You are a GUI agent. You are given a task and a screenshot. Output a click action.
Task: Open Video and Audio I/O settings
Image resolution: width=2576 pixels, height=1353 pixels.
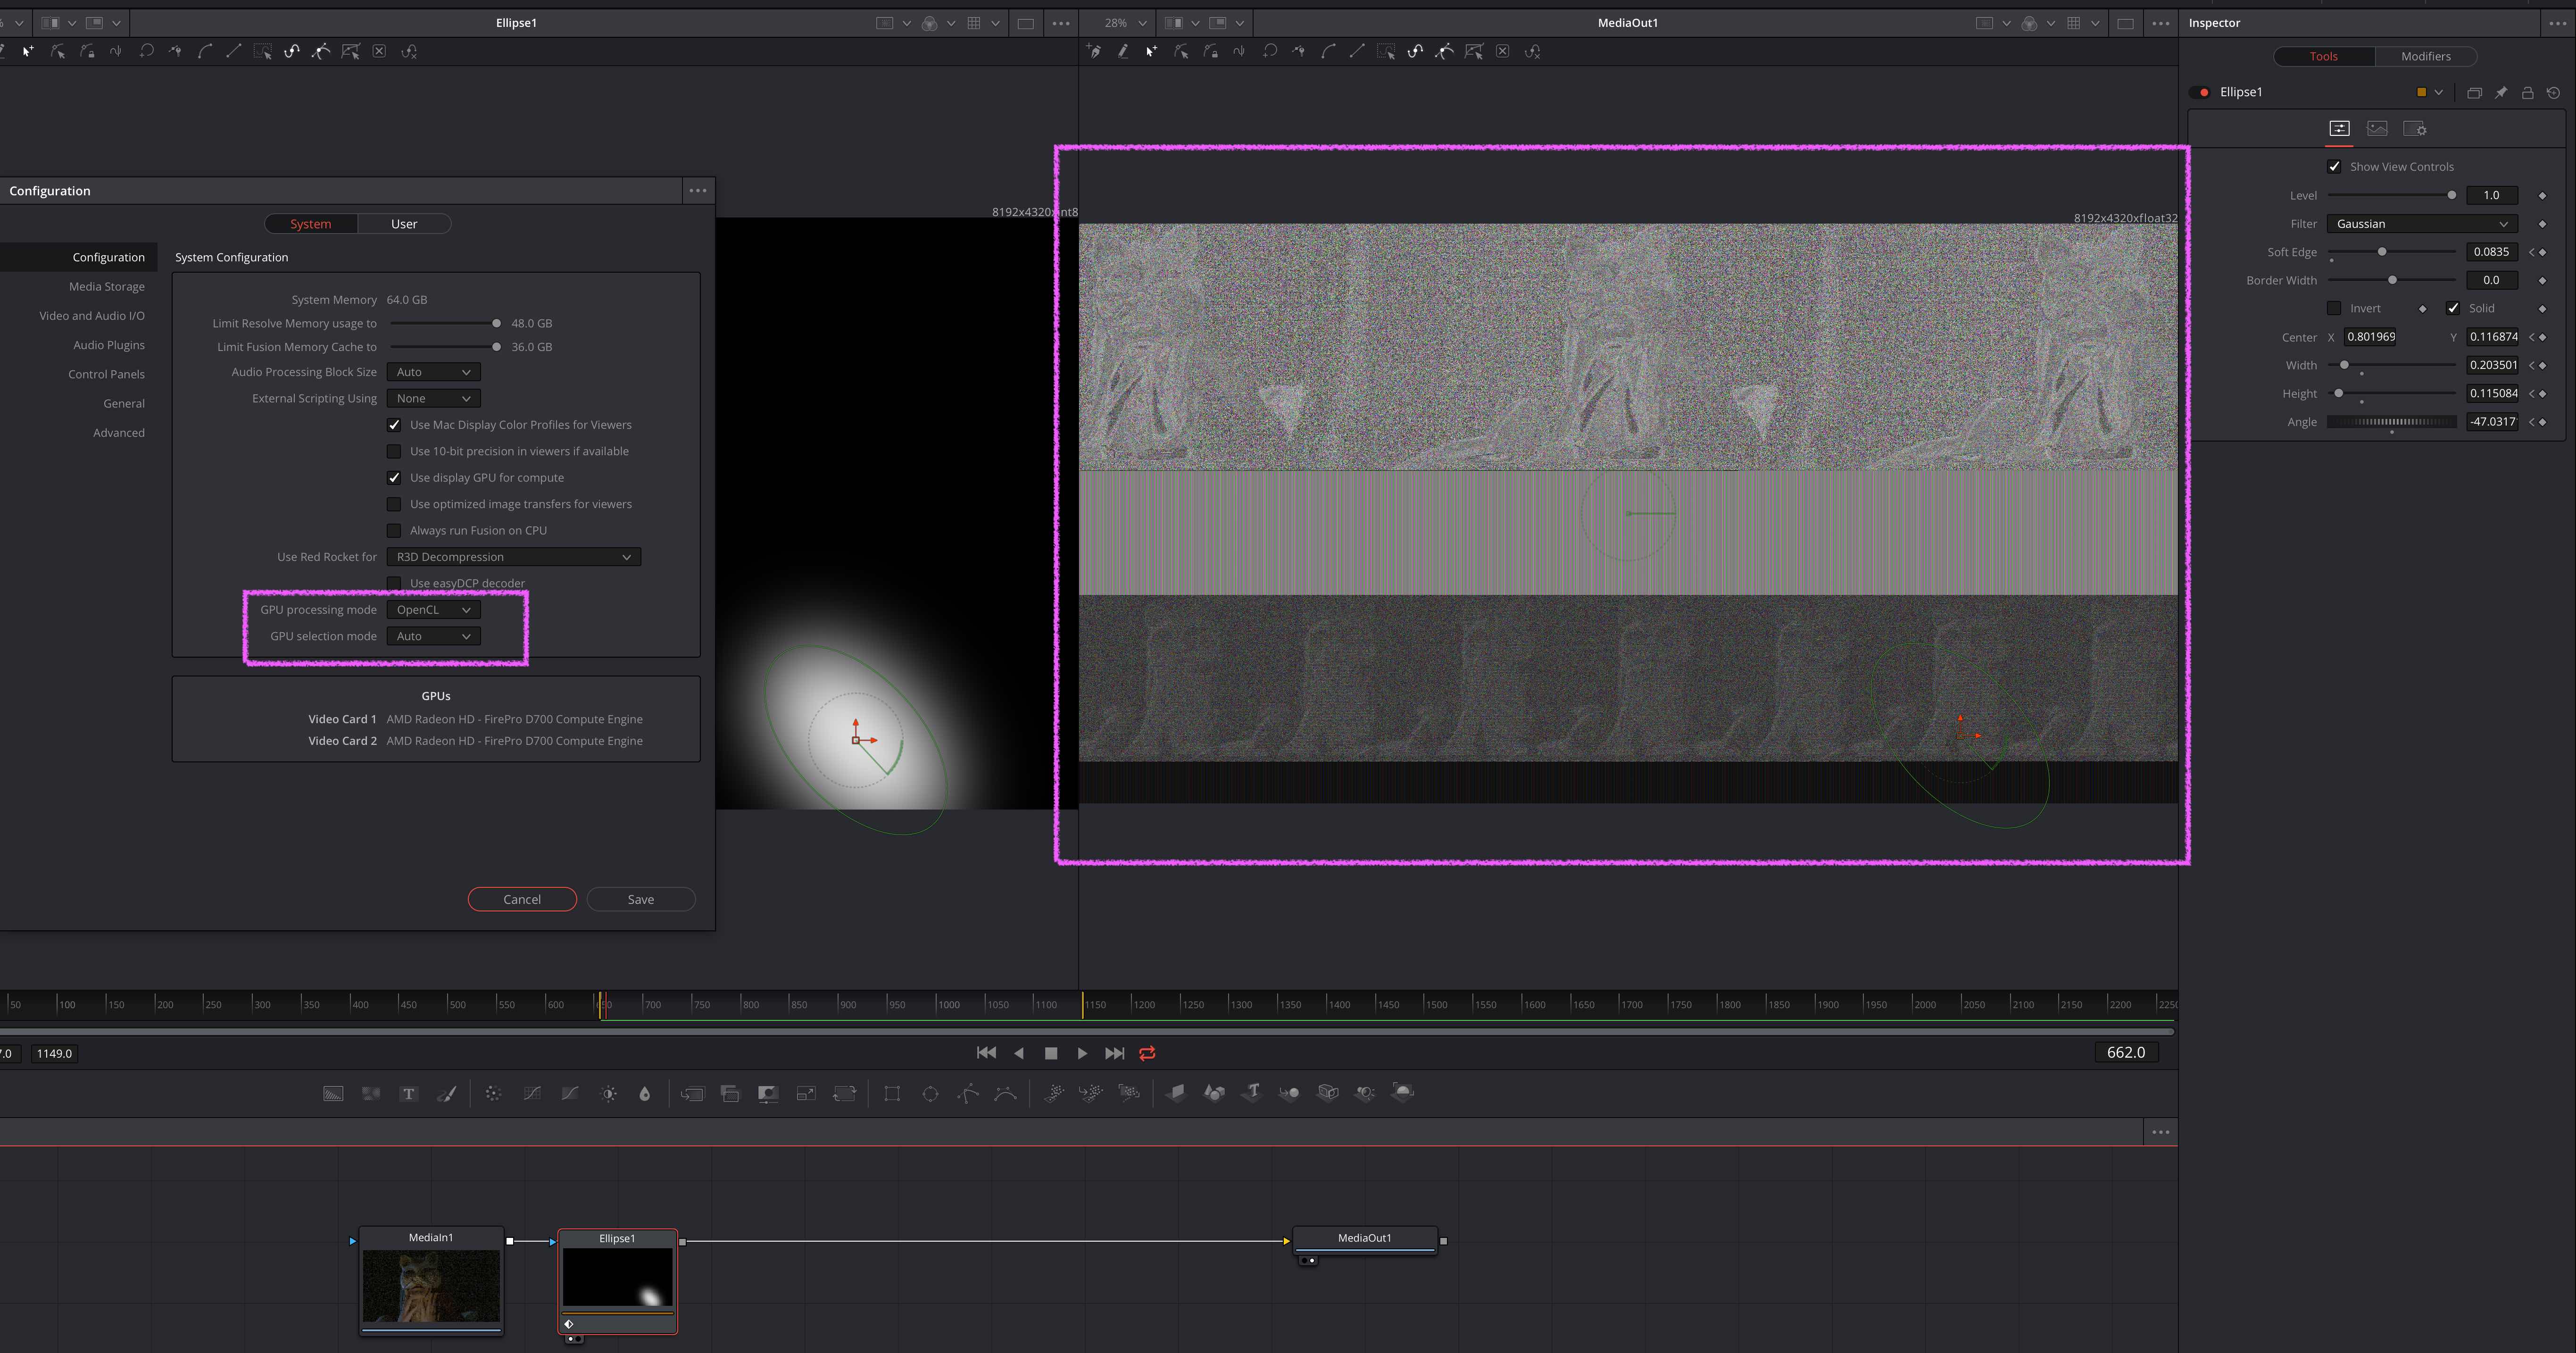(92, 316)
